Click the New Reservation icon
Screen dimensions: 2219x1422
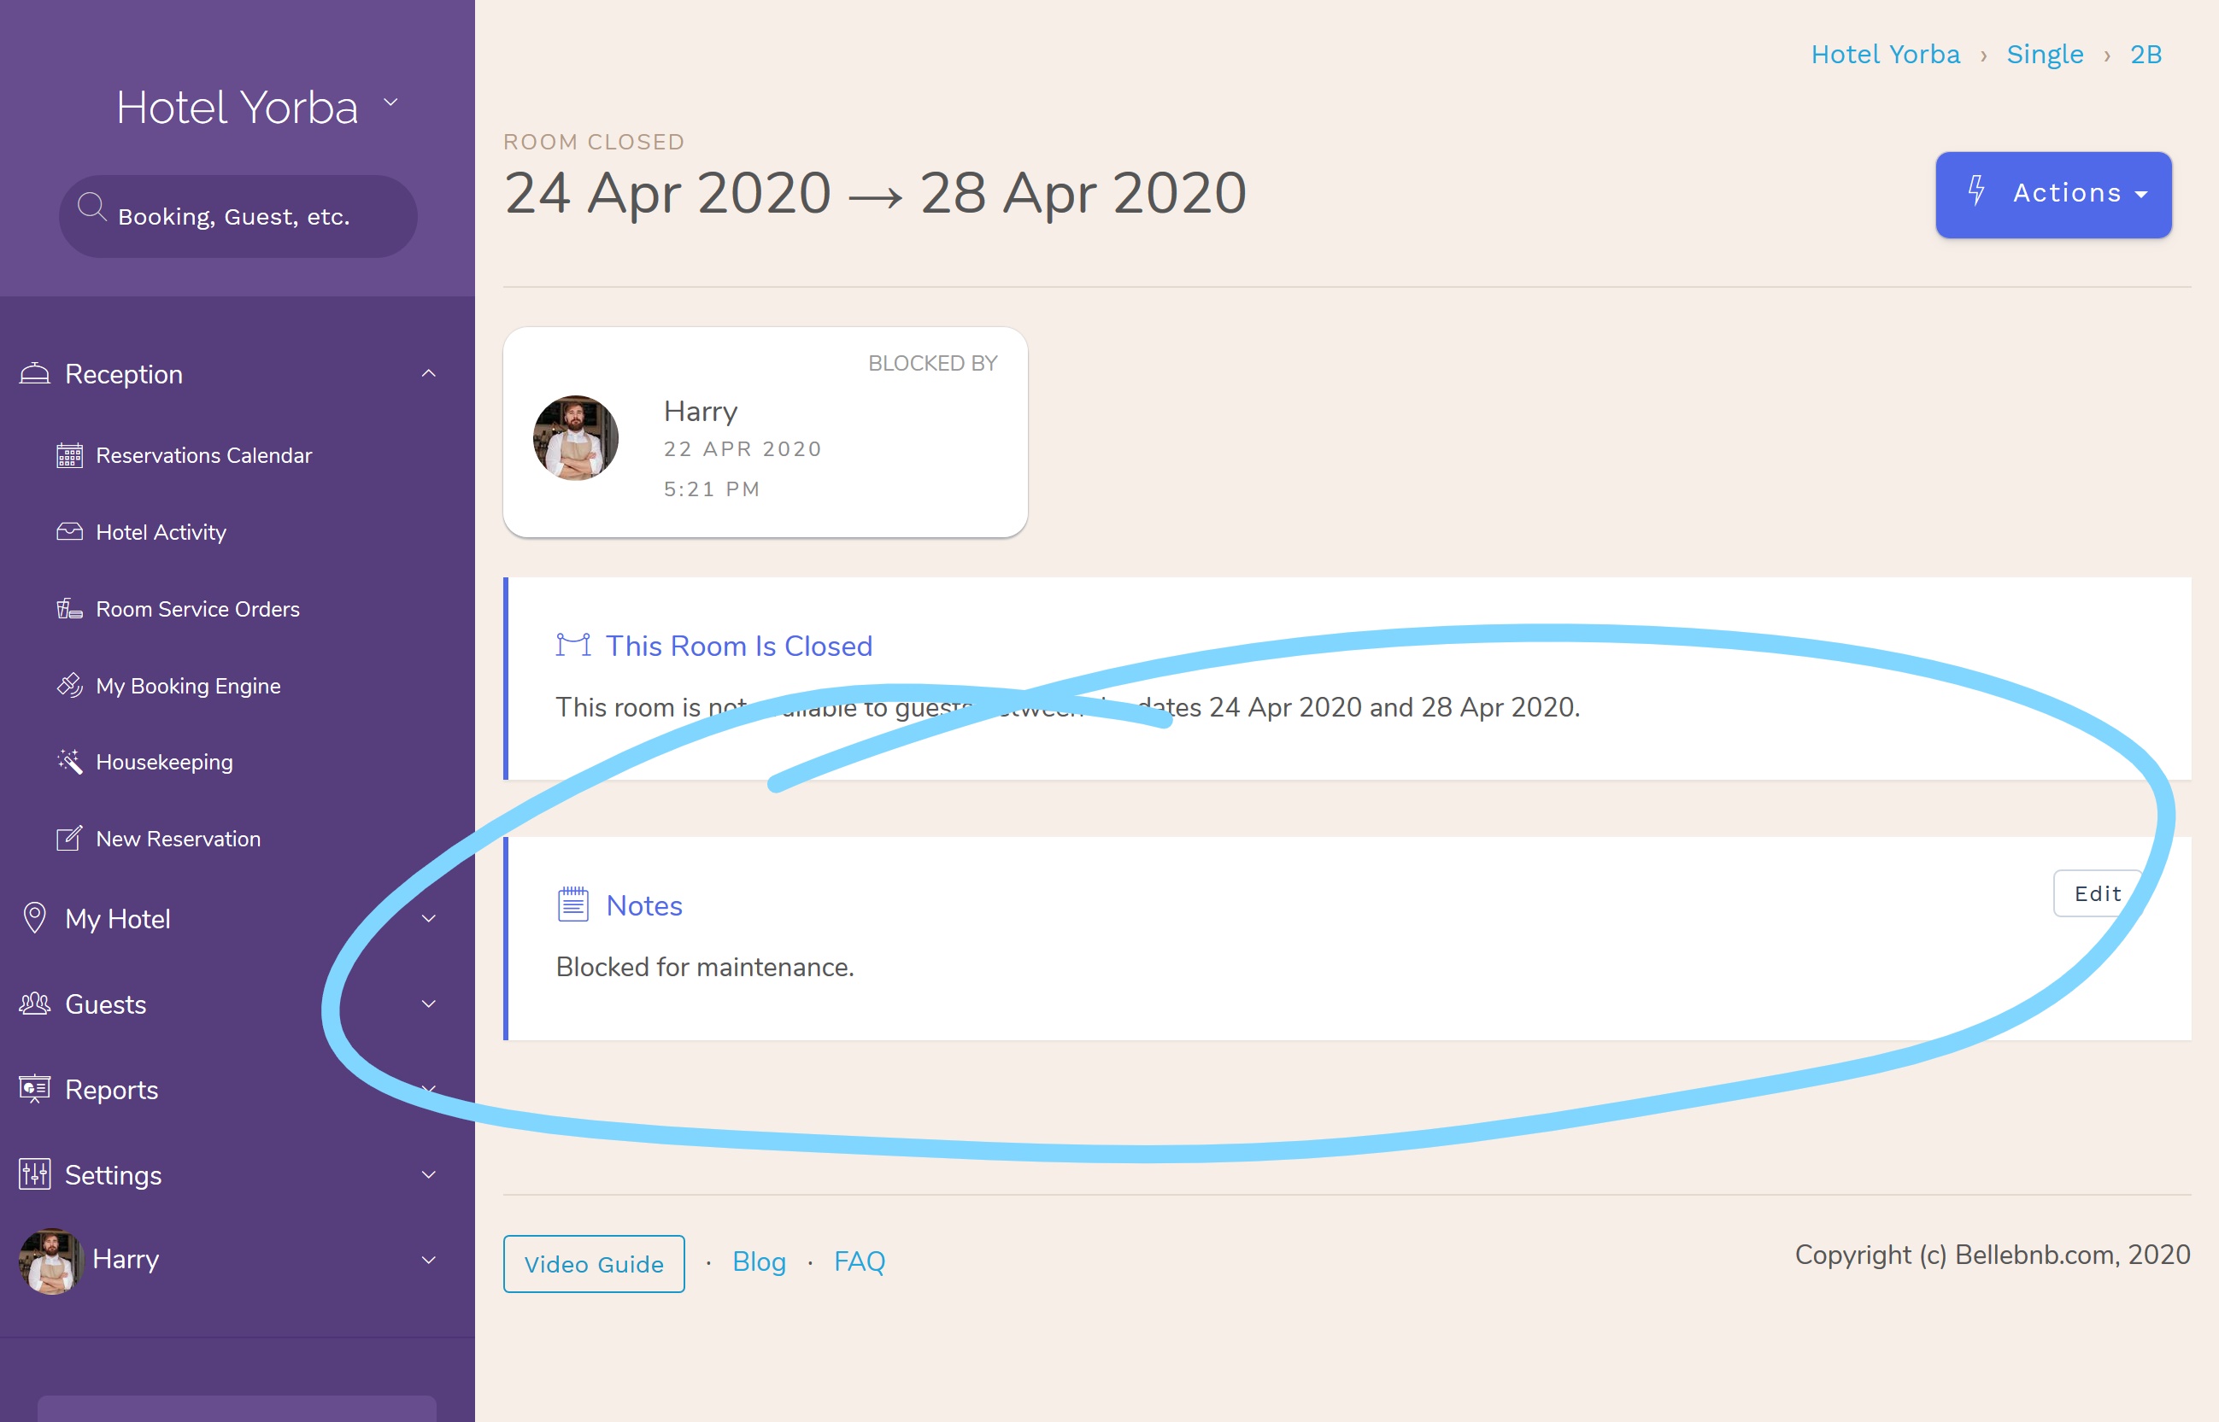point(68,839)
